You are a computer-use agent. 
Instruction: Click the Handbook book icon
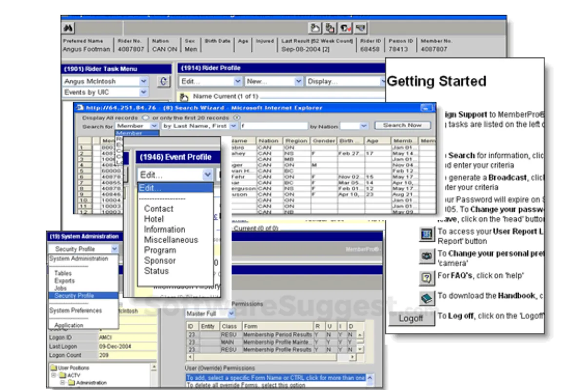[x=427, y=298]
